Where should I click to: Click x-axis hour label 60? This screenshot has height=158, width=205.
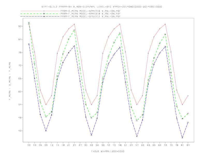click(143, 145)
